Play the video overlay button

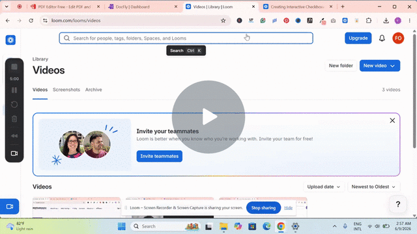(208, 117)
